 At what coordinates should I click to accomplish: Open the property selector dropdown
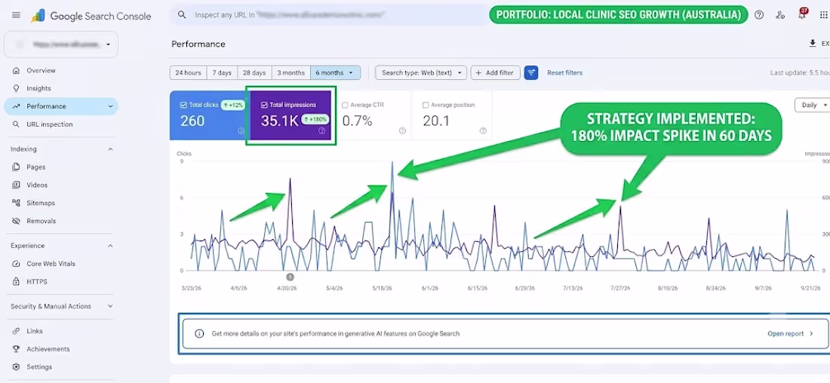[61, 44]
